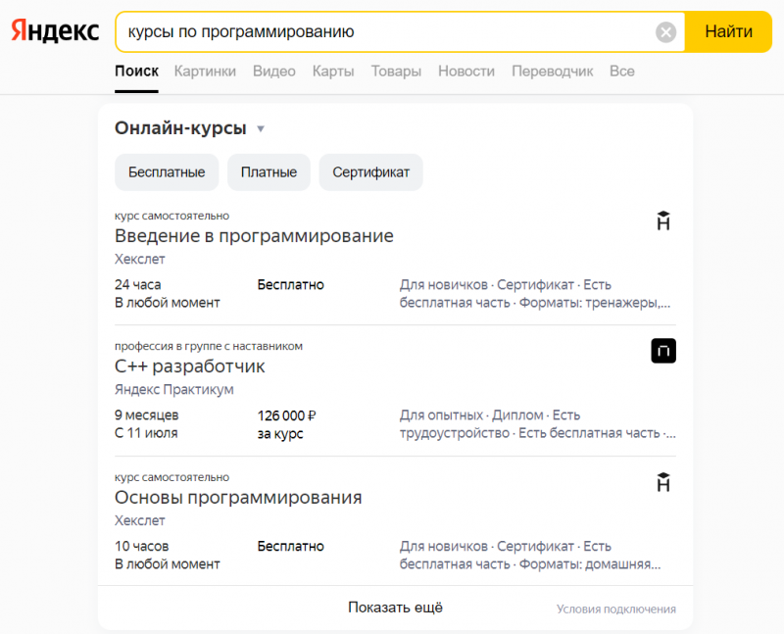784x634 pixels.
Task: Go to the Новости tab
Action: [x=466, y=71]
